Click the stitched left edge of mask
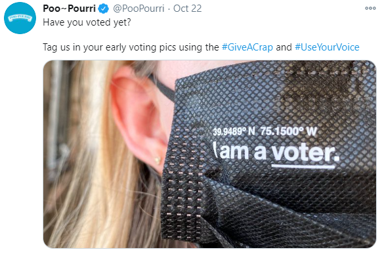The width and height of the screenshot is (382, 254). pyautogui.click(x=184, y=189)
